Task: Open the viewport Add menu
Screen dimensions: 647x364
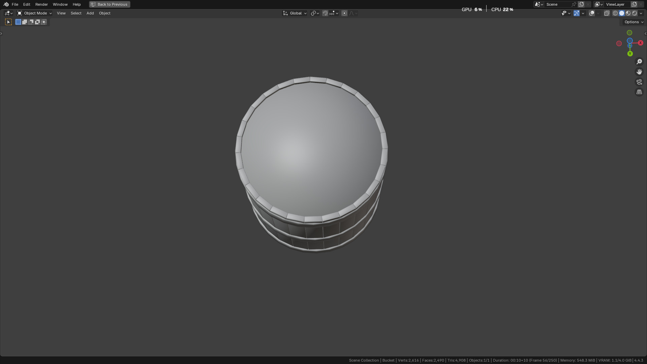Action: pos(90,13)
